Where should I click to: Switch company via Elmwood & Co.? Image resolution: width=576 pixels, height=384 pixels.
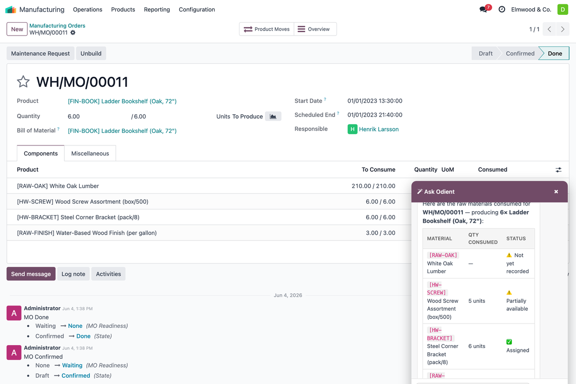(x=531, y=10)
